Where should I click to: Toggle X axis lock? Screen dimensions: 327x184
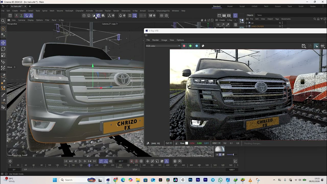(17, 16)
